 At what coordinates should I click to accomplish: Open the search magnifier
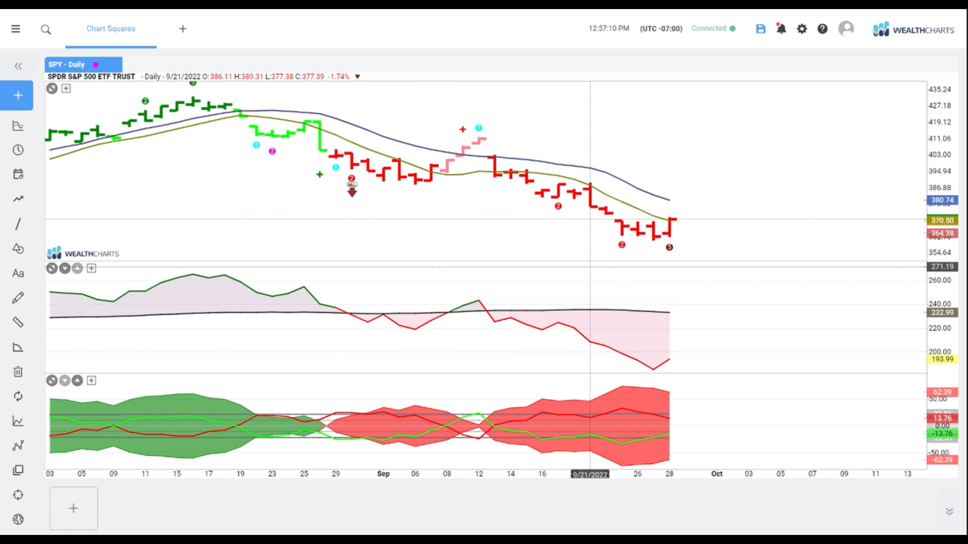pyautogui.click(x=46, y=29)
